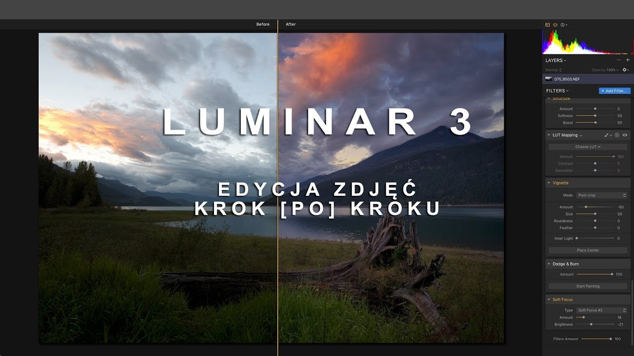Screen dimensions: 634x356
Task: Click Soft Focus Brightness value -21
Action: coord(620,324)
